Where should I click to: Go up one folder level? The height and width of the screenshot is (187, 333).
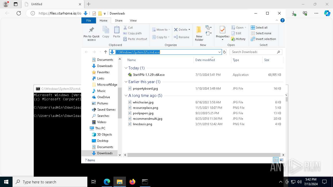tap(105, 52)
